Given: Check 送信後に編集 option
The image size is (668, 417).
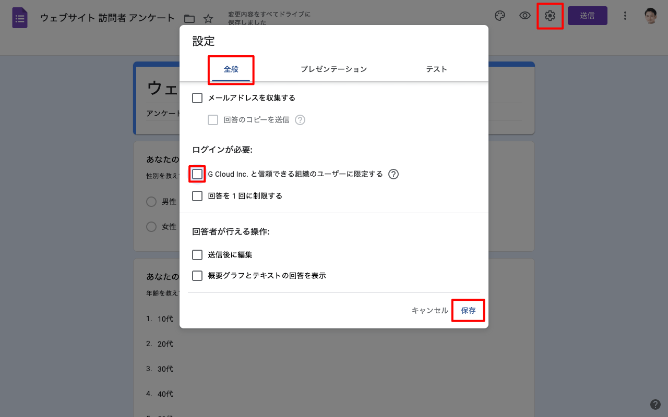Looking at the screenshot, I should [x=197, y=255].
